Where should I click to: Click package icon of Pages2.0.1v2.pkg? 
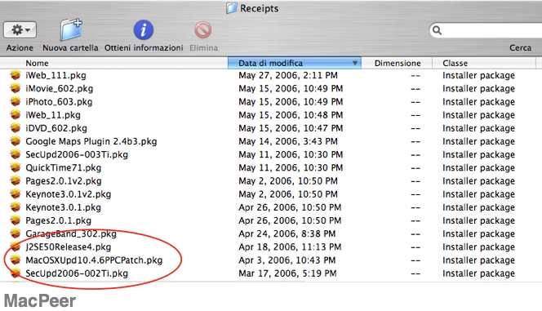point(16,180)
